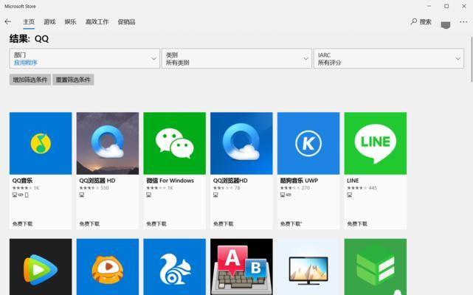Click 免费下载 under 酷狗音乐 UWP
473x295 pixels.
pos(291,223)
